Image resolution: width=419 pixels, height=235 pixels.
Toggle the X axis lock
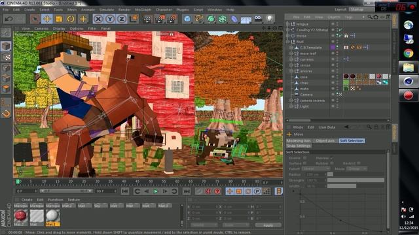pos(98,19)
